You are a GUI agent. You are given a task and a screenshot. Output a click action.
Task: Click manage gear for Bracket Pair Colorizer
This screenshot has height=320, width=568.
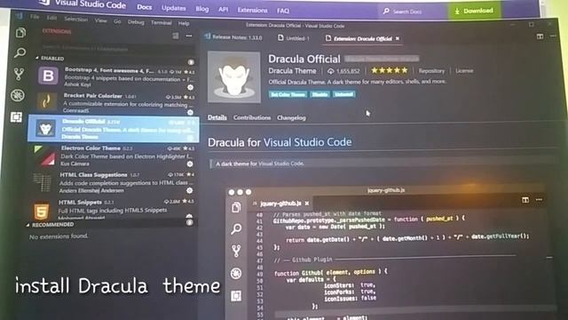tap(190, 113)
